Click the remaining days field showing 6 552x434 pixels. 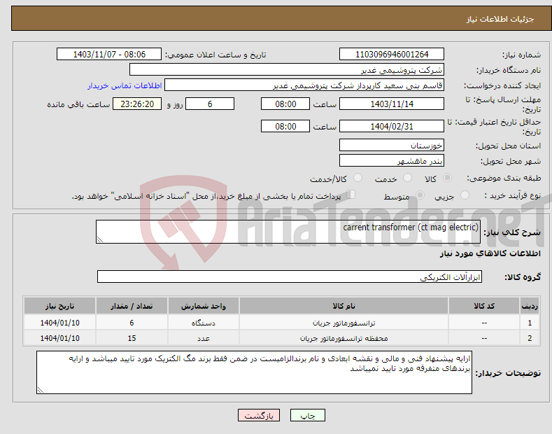[x=210, y=104]
